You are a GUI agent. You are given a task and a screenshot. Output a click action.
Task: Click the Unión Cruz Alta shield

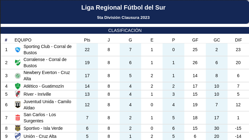(x=18, y=136)
